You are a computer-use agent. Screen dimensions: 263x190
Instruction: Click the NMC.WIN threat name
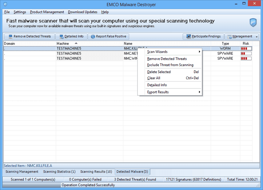click(131, 59)
